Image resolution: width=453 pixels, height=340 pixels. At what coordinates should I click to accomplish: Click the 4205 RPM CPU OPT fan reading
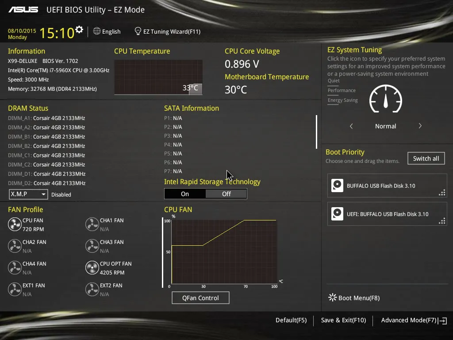click(x=112, y=272)
